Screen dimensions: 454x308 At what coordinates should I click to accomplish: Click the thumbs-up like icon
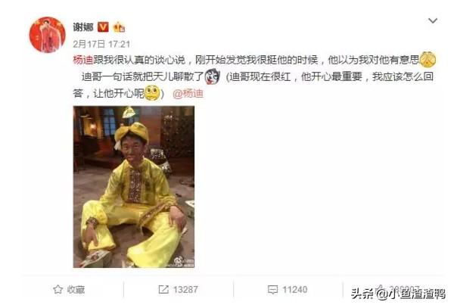[380, 288]
